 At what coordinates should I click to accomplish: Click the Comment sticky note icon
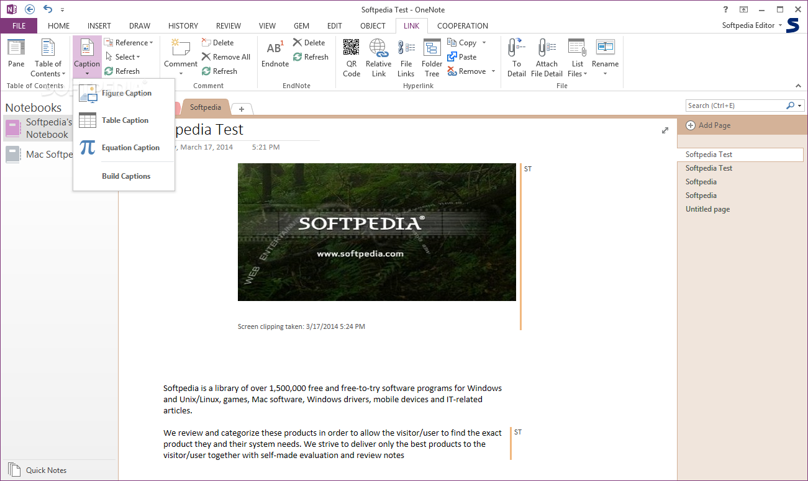pos(180,47)
